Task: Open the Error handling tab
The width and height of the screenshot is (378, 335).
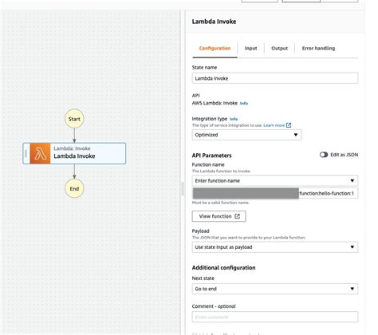Action: click(318, 49)
